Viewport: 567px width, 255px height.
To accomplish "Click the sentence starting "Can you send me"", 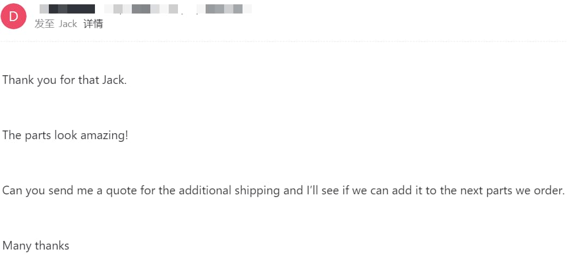I will 283,191.
